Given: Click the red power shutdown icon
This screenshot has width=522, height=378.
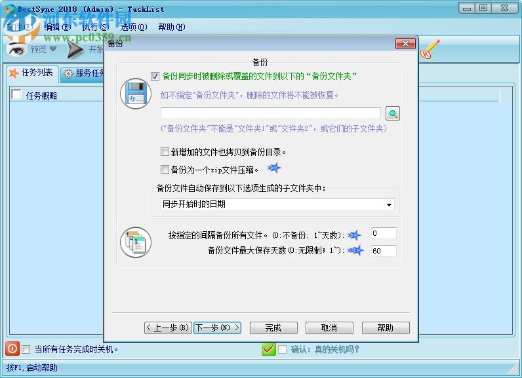Looking at the screenshot, I should [x=12, y=349].
